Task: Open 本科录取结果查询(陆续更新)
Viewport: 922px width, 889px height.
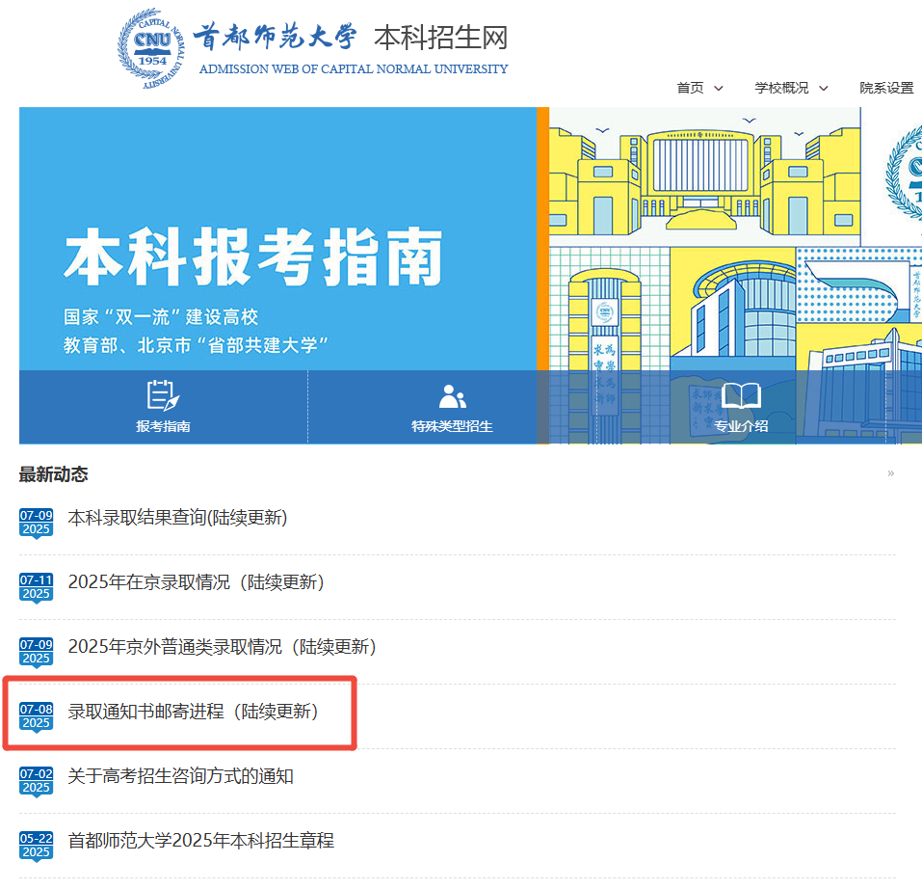Action: click(176, 518)
